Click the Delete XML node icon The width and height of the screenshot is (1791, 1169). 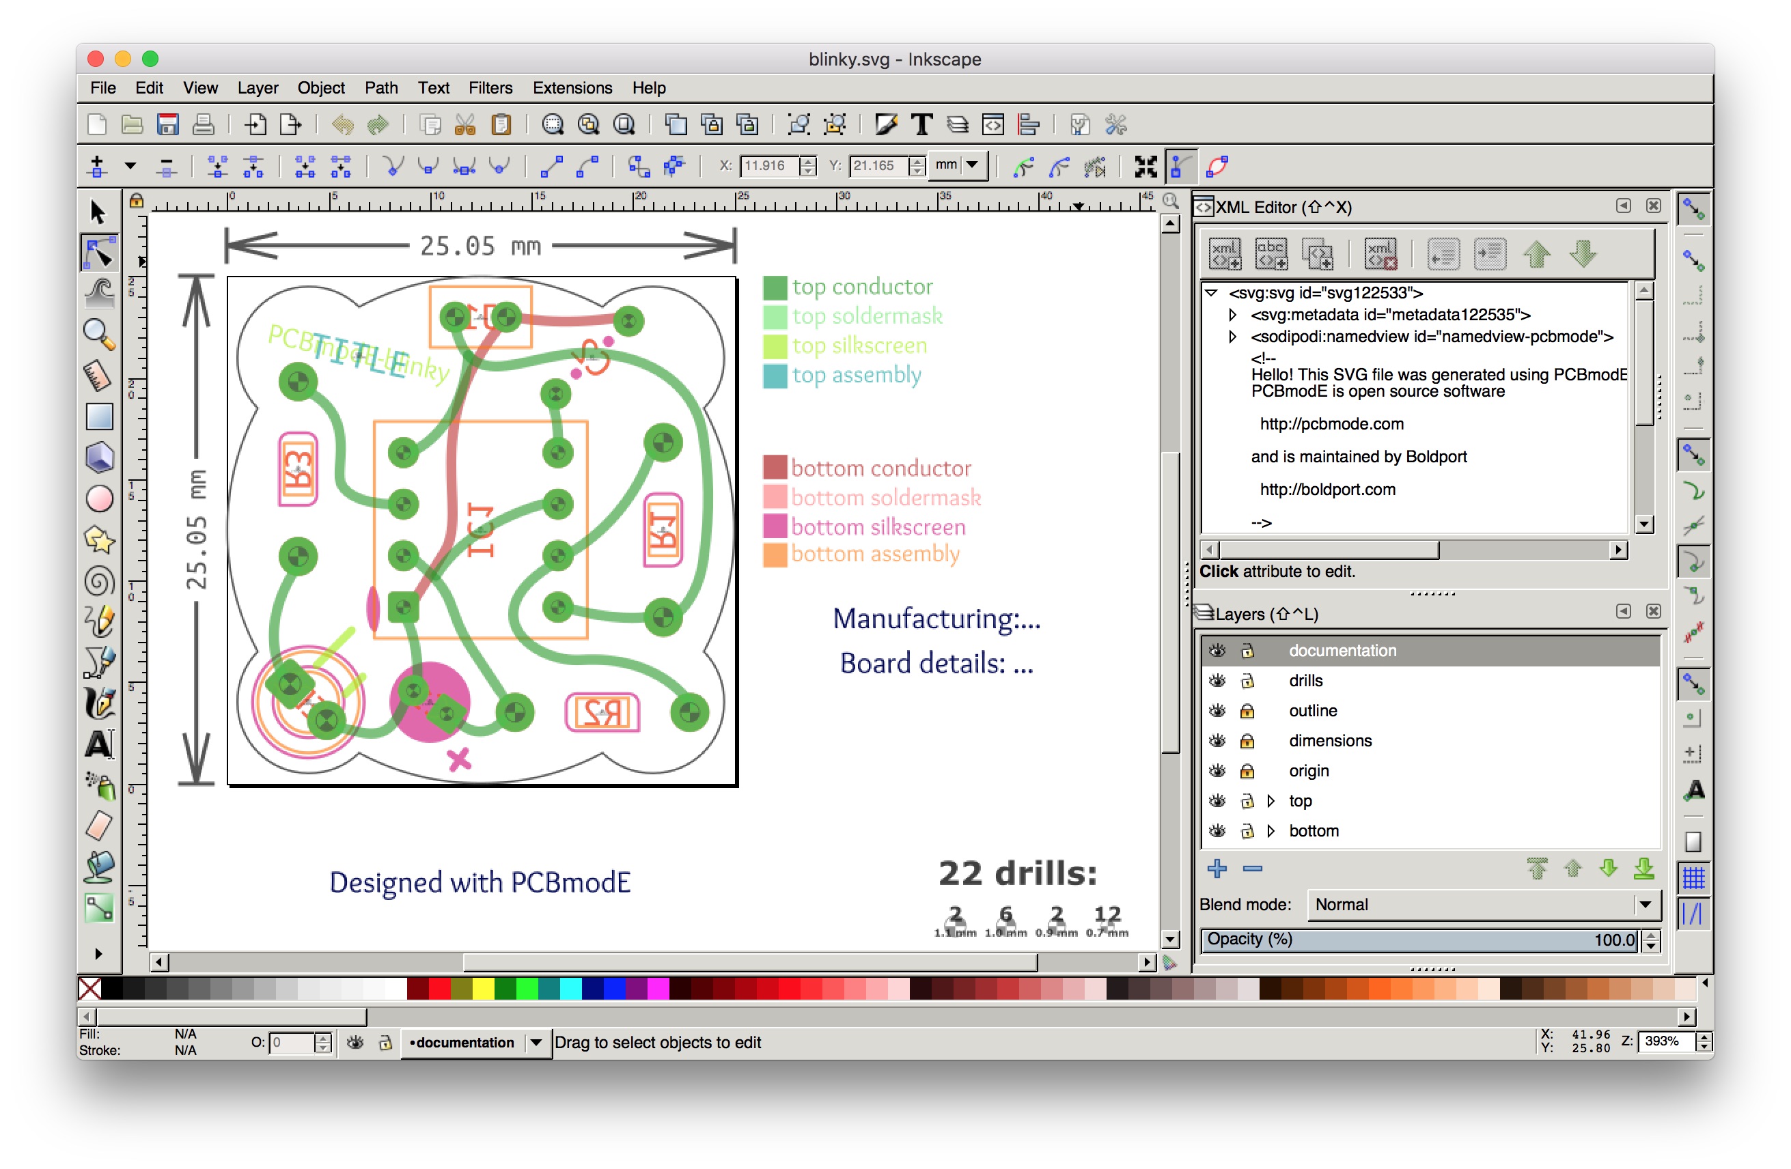pos(1381,253)
